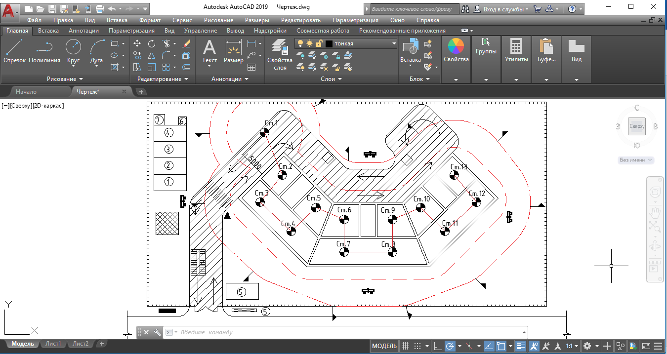Switch to the Лист1 layout tab
Viewport: 667px width, 354px height.
[53, 344]
